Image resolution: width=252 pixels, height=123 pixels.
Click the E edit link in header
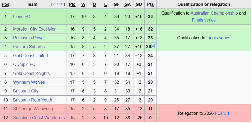click(62, 5)
